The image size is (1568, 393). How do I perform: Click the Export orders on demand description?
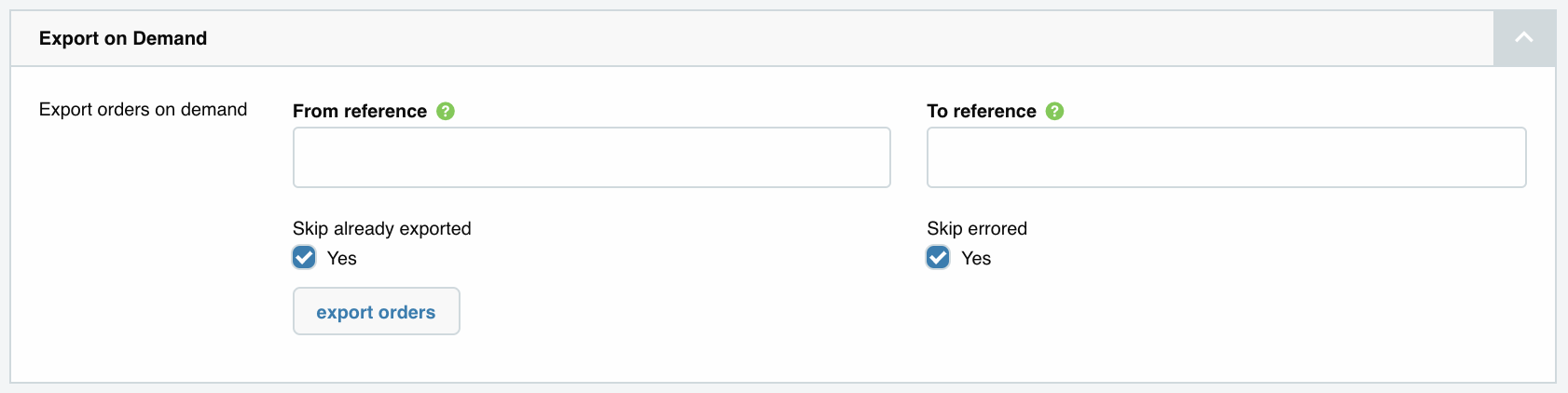143,110
